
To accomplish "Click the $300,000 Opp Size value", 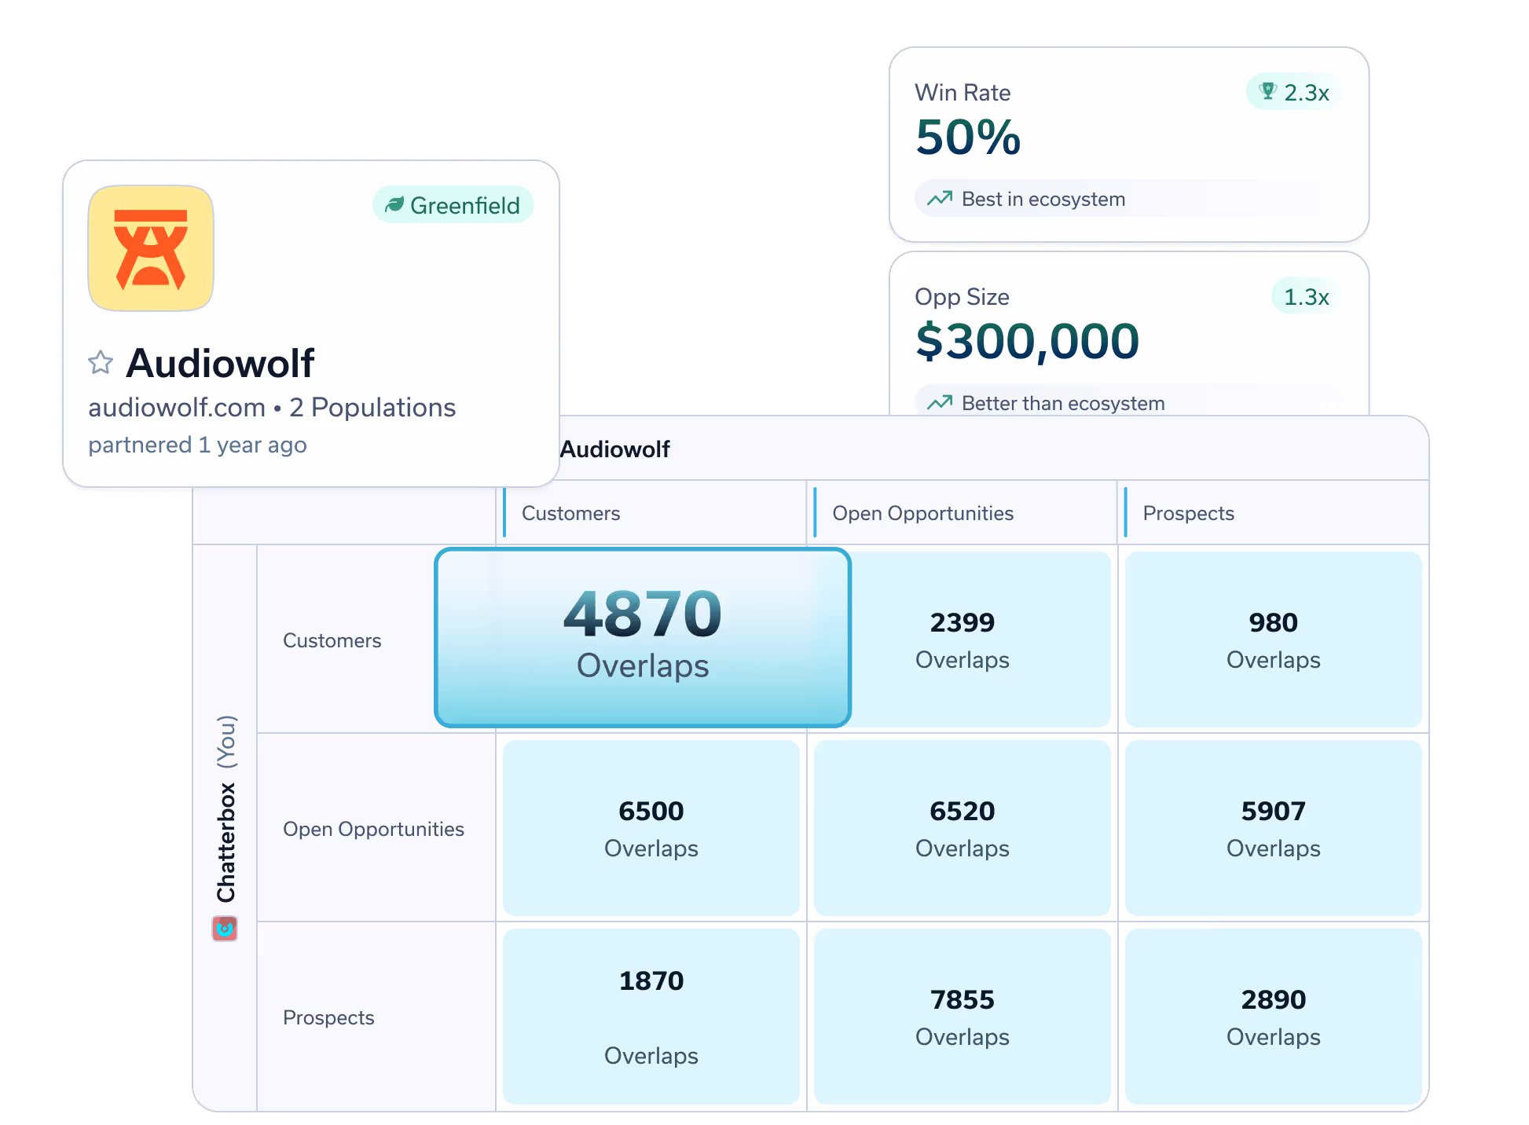I will [1027, 342].
